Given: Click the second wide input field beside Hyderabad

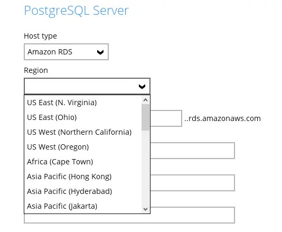Looking at the screenshot, I should [192, 183].
